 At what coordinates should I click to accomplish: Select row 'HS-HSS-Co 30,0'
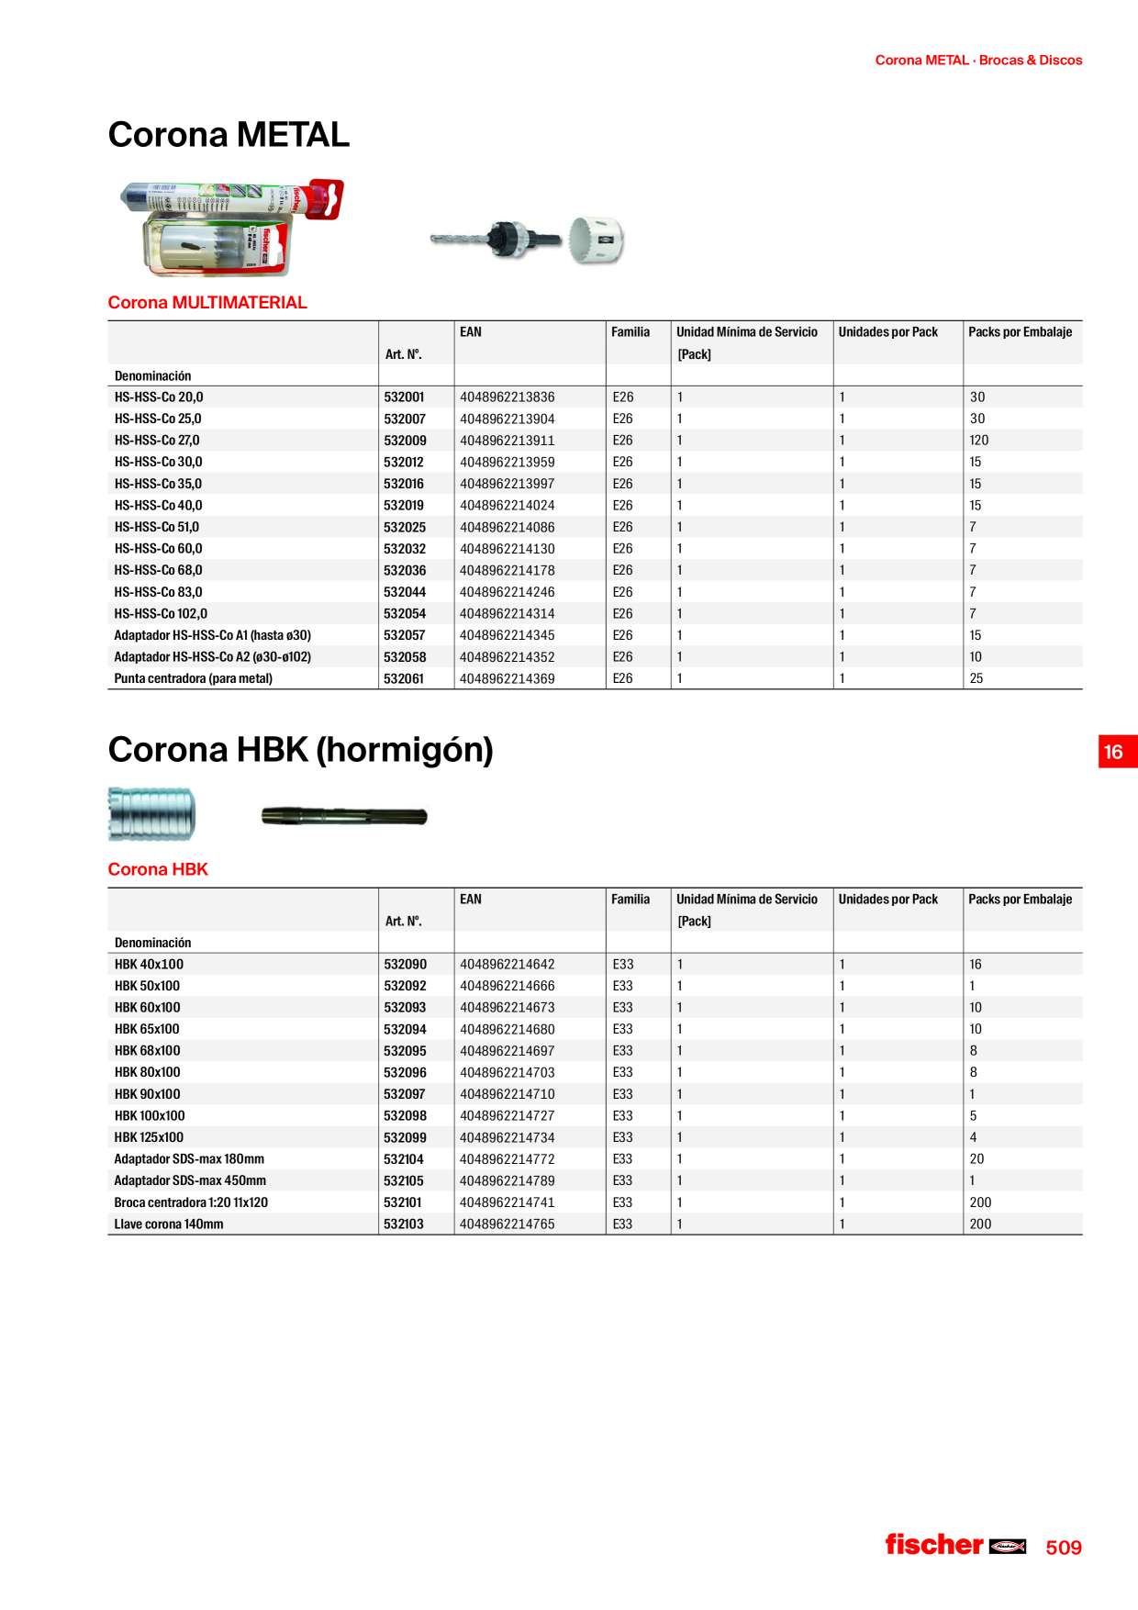(595, 462)
